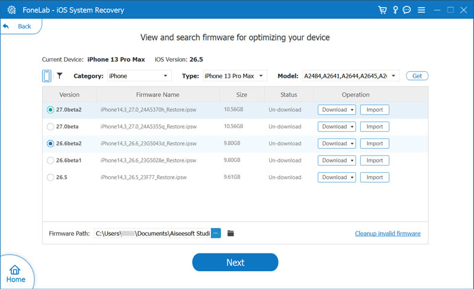Go to Home via house icon
474x289 pixels.
(x=15, y=269)
